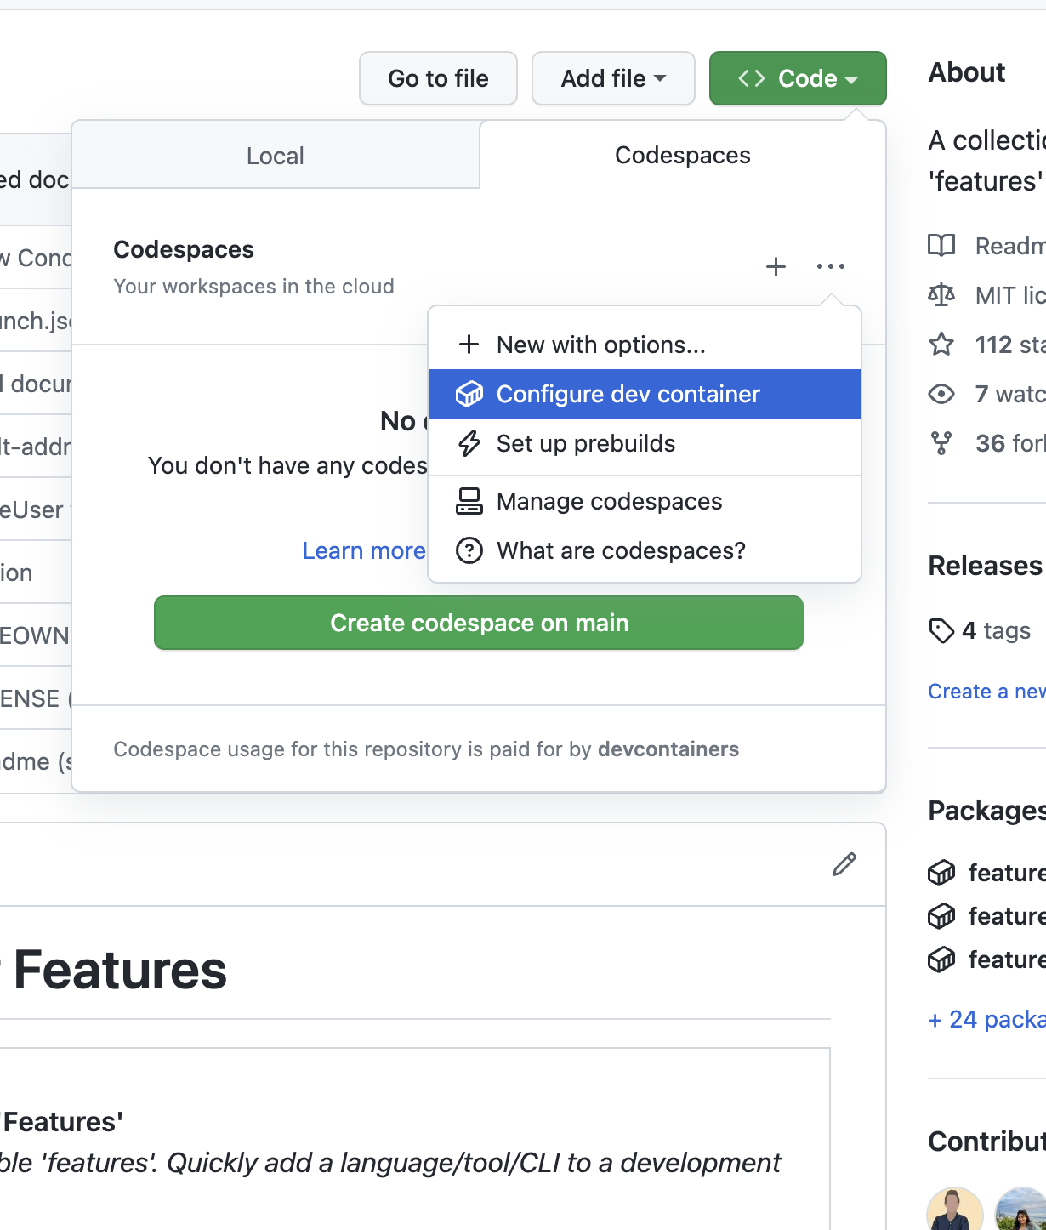Click the book Readme icon in About
1046x1230 pixels.
click(x=941, y=246)
